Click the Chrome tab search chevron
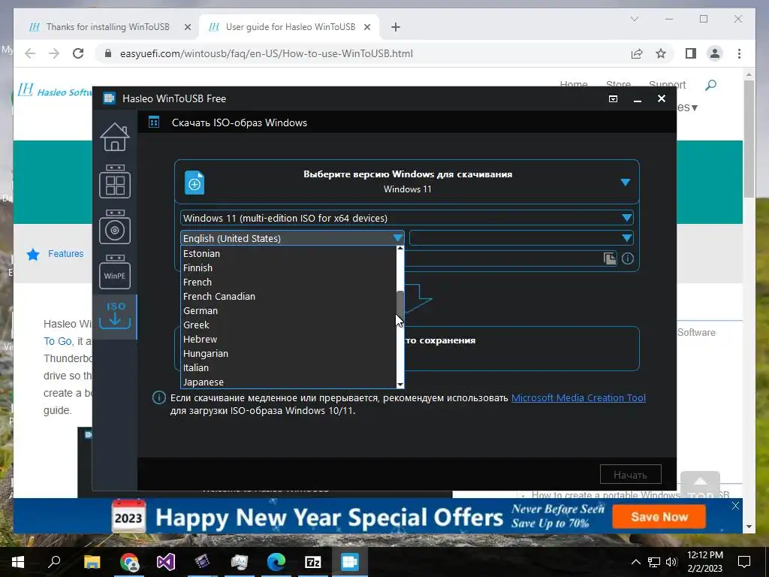This screenshot has height=577, width=769. (x=635, y=19)
